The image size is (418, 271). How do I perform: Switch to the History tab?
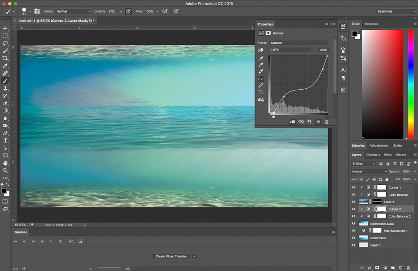401,155
